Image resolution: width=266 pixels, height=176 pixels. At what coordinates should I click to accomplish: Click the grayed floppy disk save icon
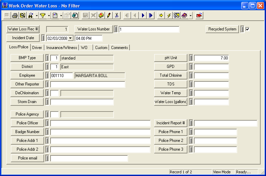85,16
